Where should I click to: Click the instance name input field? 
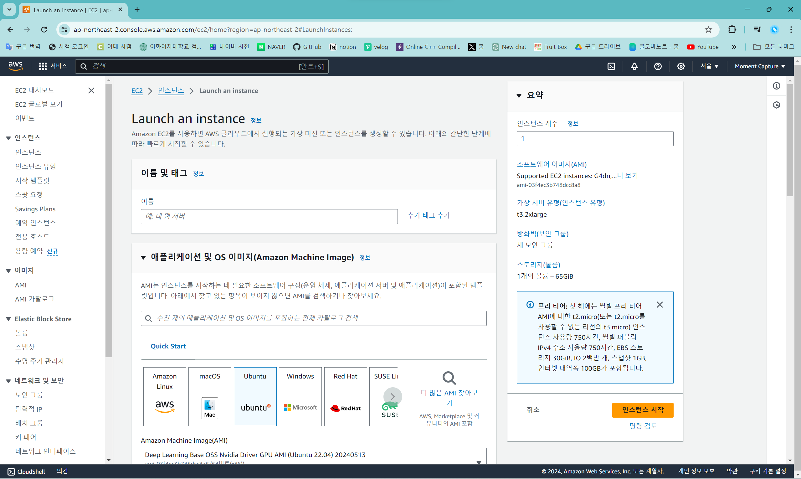[x=269, y=217]
